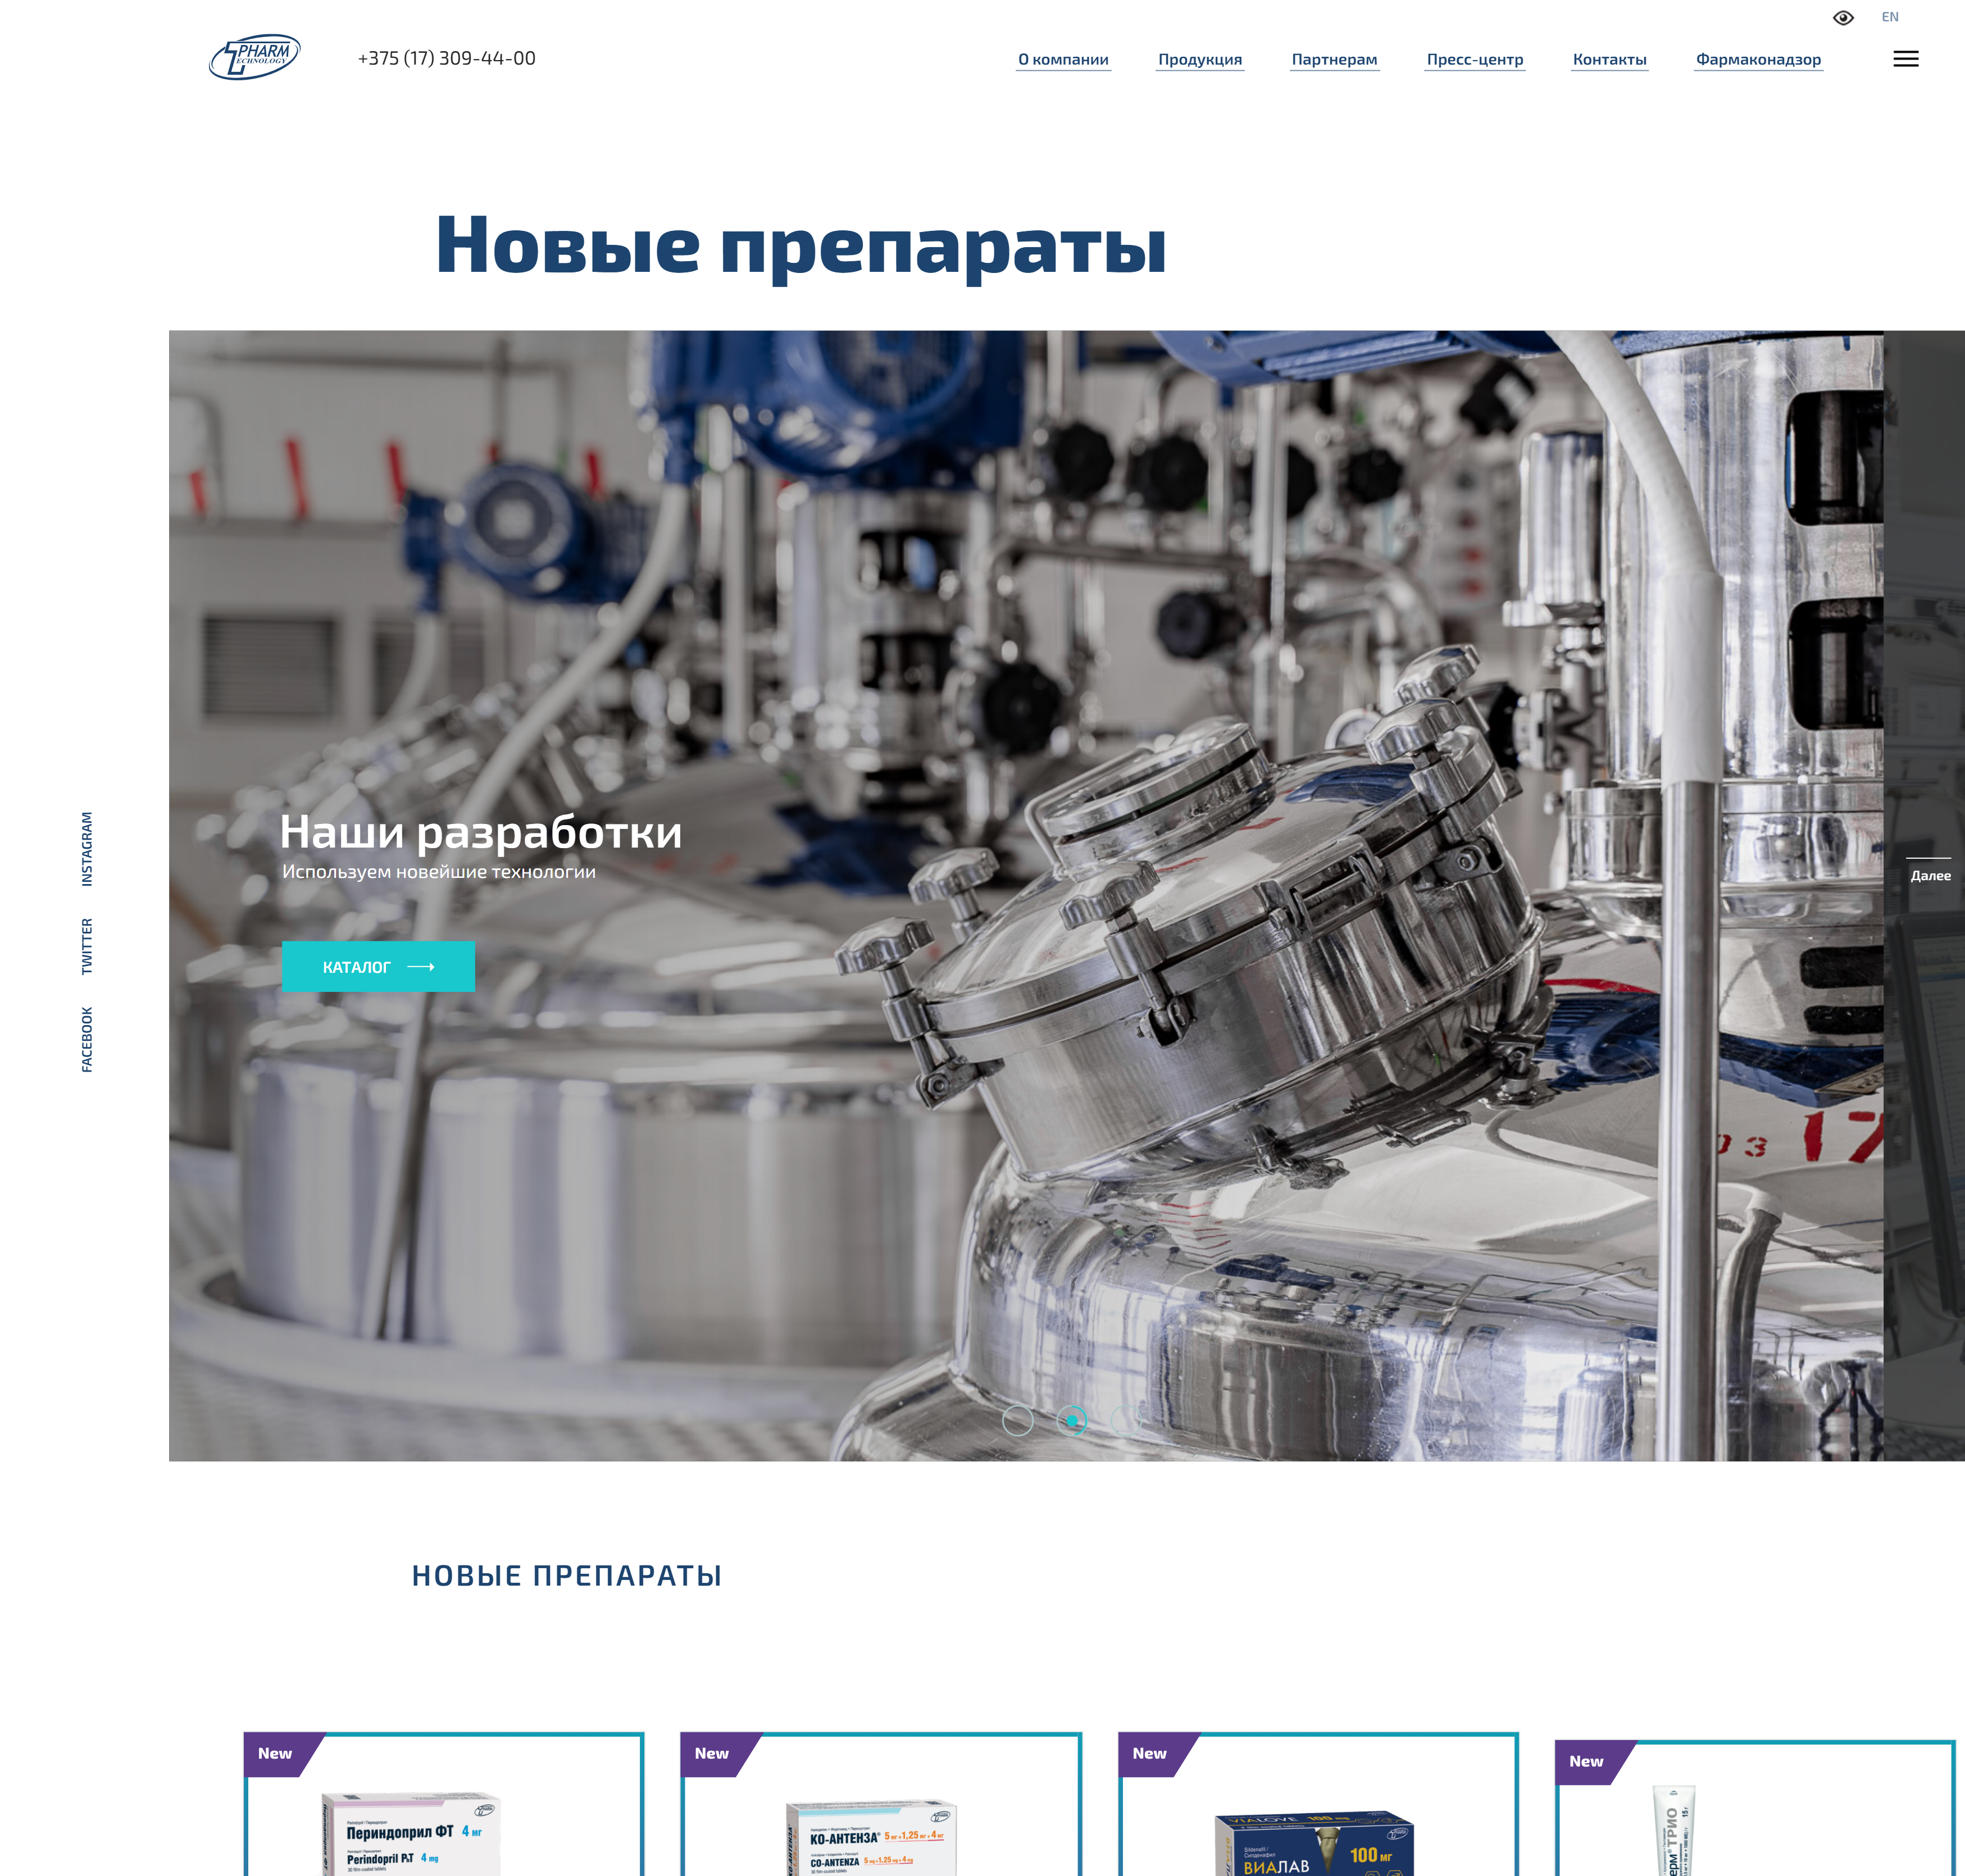Click the Pharm Technology logo
The height and width of the screenshot is (1876, 1965).
pyautogui.click(x=254, y=57)
